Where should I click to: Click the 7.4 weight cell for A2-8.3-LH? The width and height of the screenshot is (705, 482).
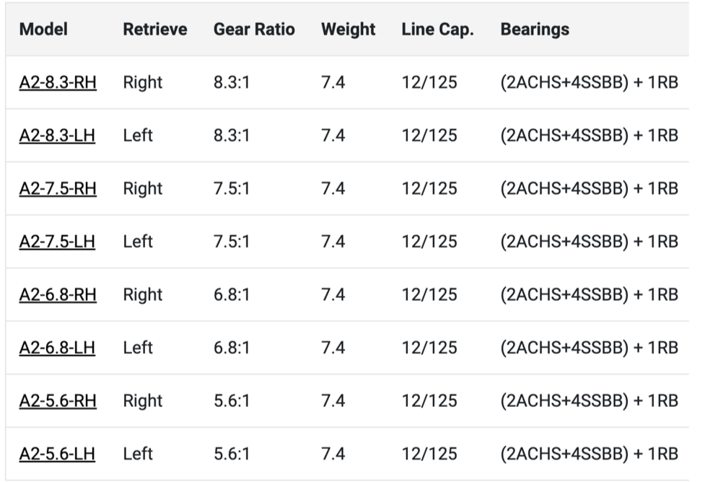pyautogui.click(x=333, y=136)
